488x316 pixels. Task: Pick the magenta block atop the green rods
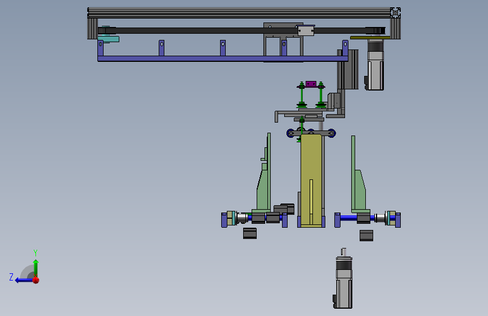point(311,84)
